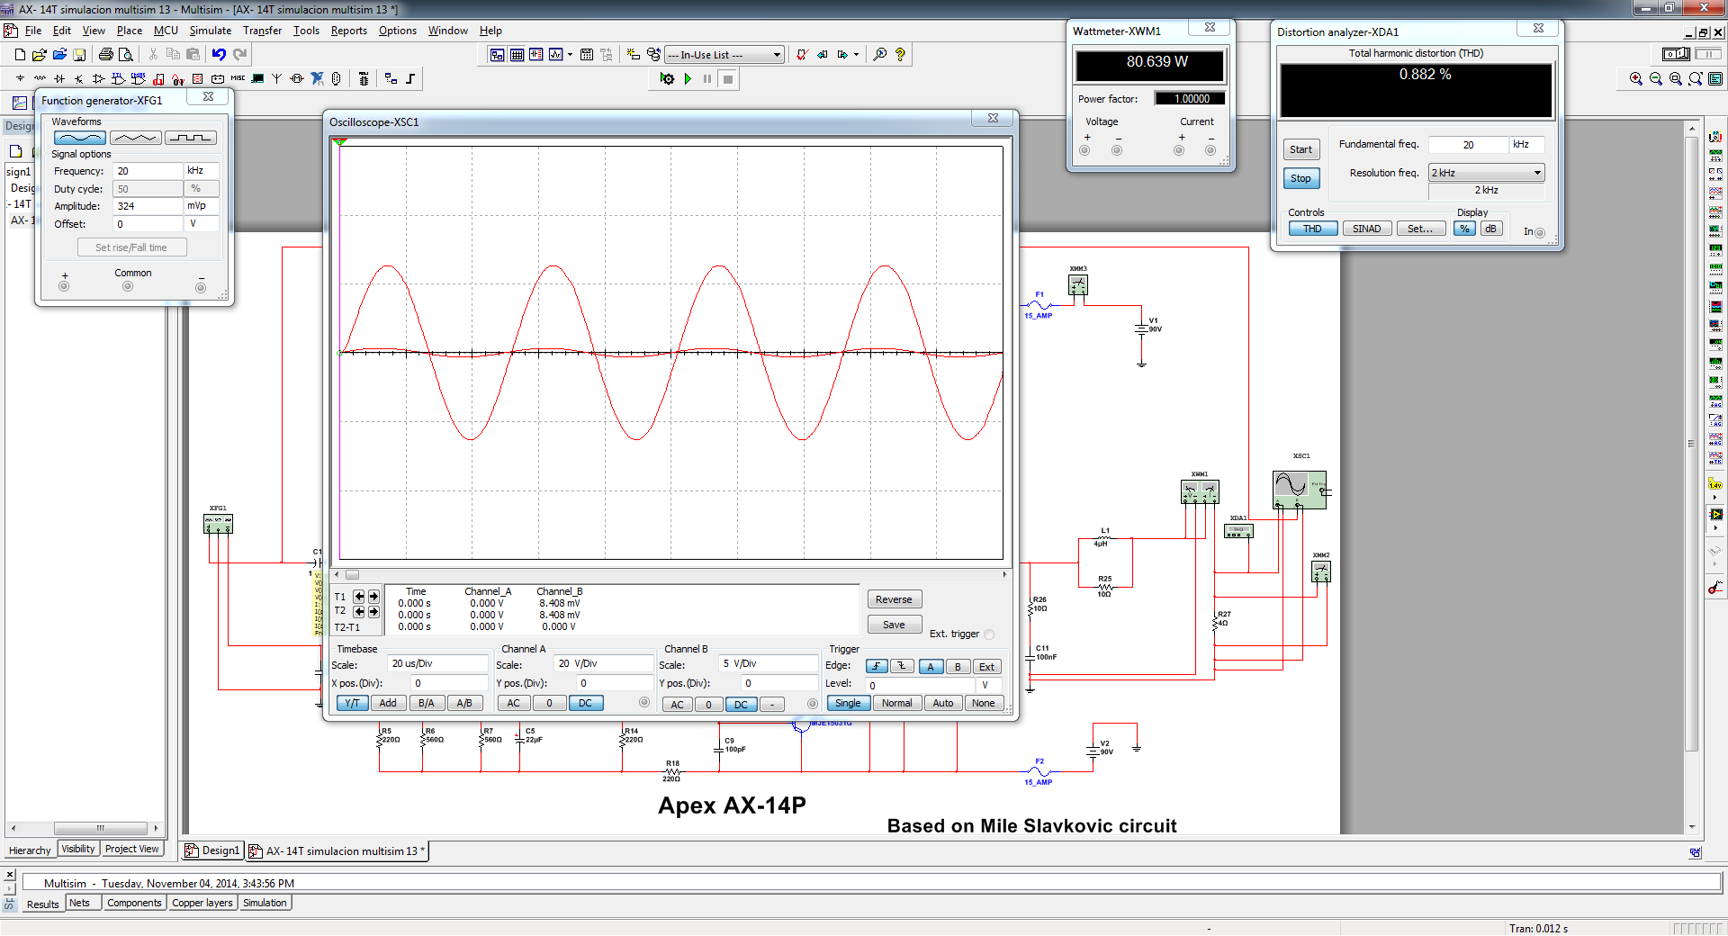Select trigger source B in oscilloscope
This screenshot has height=936, width=1728.
[958, 667]
